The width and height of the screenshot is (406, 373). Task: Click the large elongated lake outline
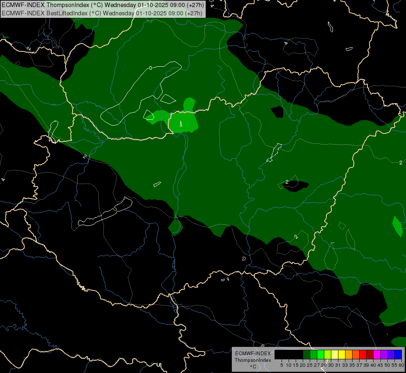click(x=105, y=211)
